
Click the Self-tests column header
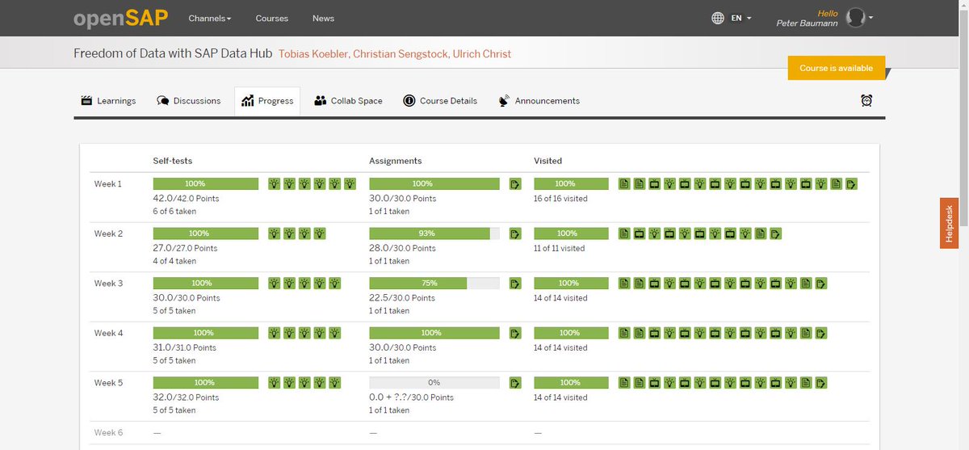[x=173, y=161]
